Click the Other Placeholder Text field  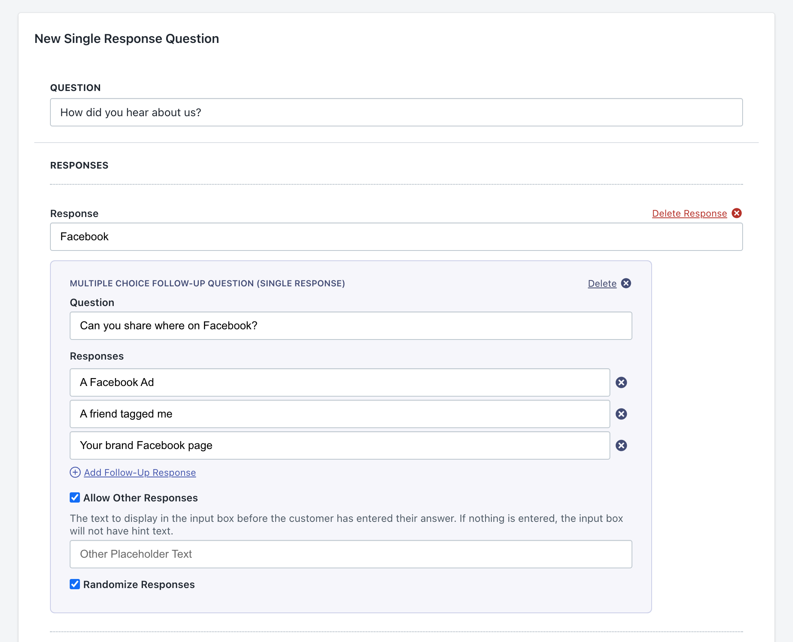350,554
